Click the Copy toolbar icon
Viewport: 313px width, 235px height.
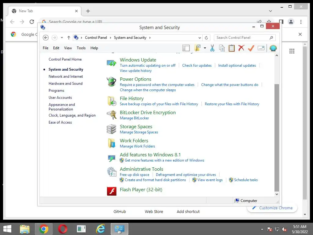click(x=222, y=48)
